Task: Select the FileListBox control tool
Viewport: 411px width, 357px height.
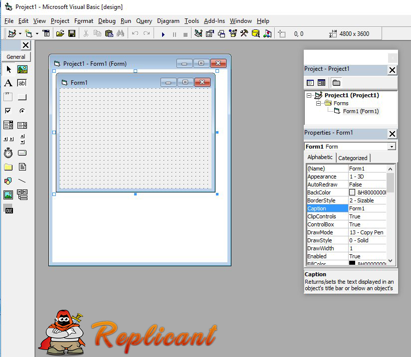Action: (22, 167)
